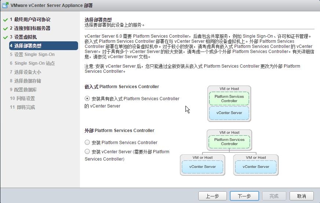Screen dimensions: 320x203
Task: Click step 11 即将完成
Action: click(x=22, y=107)
